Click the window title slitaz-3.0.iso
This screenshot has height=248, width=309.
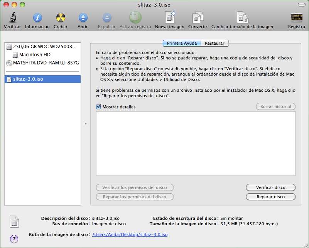coord(154,5)
